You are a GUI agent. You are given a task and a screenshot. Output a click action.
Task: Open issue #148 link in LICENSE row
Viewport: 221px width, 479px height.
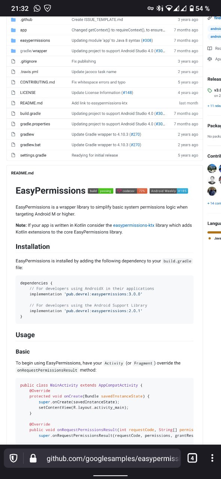coord(127,93)
